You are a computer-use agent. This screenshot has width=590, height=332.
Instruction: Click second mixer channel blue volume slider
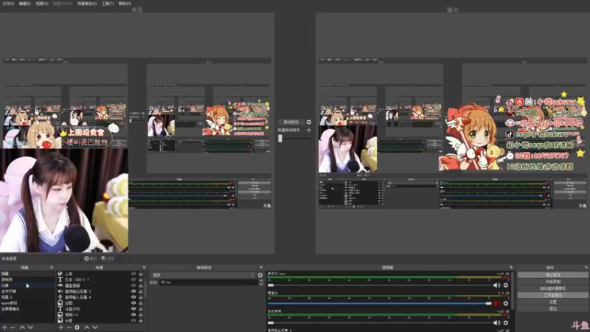click(379, 303)
